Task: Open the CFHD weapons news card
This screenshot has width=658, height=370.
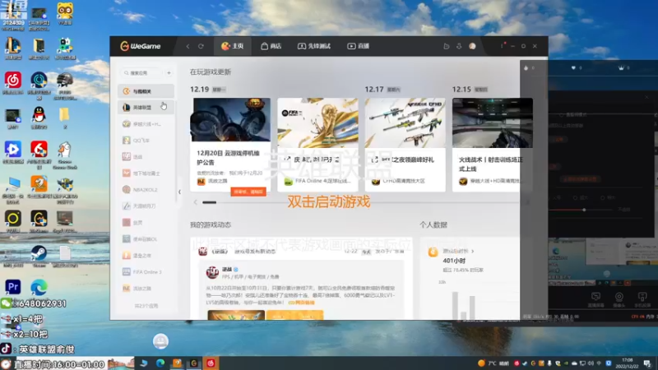Action: [405, 145]
